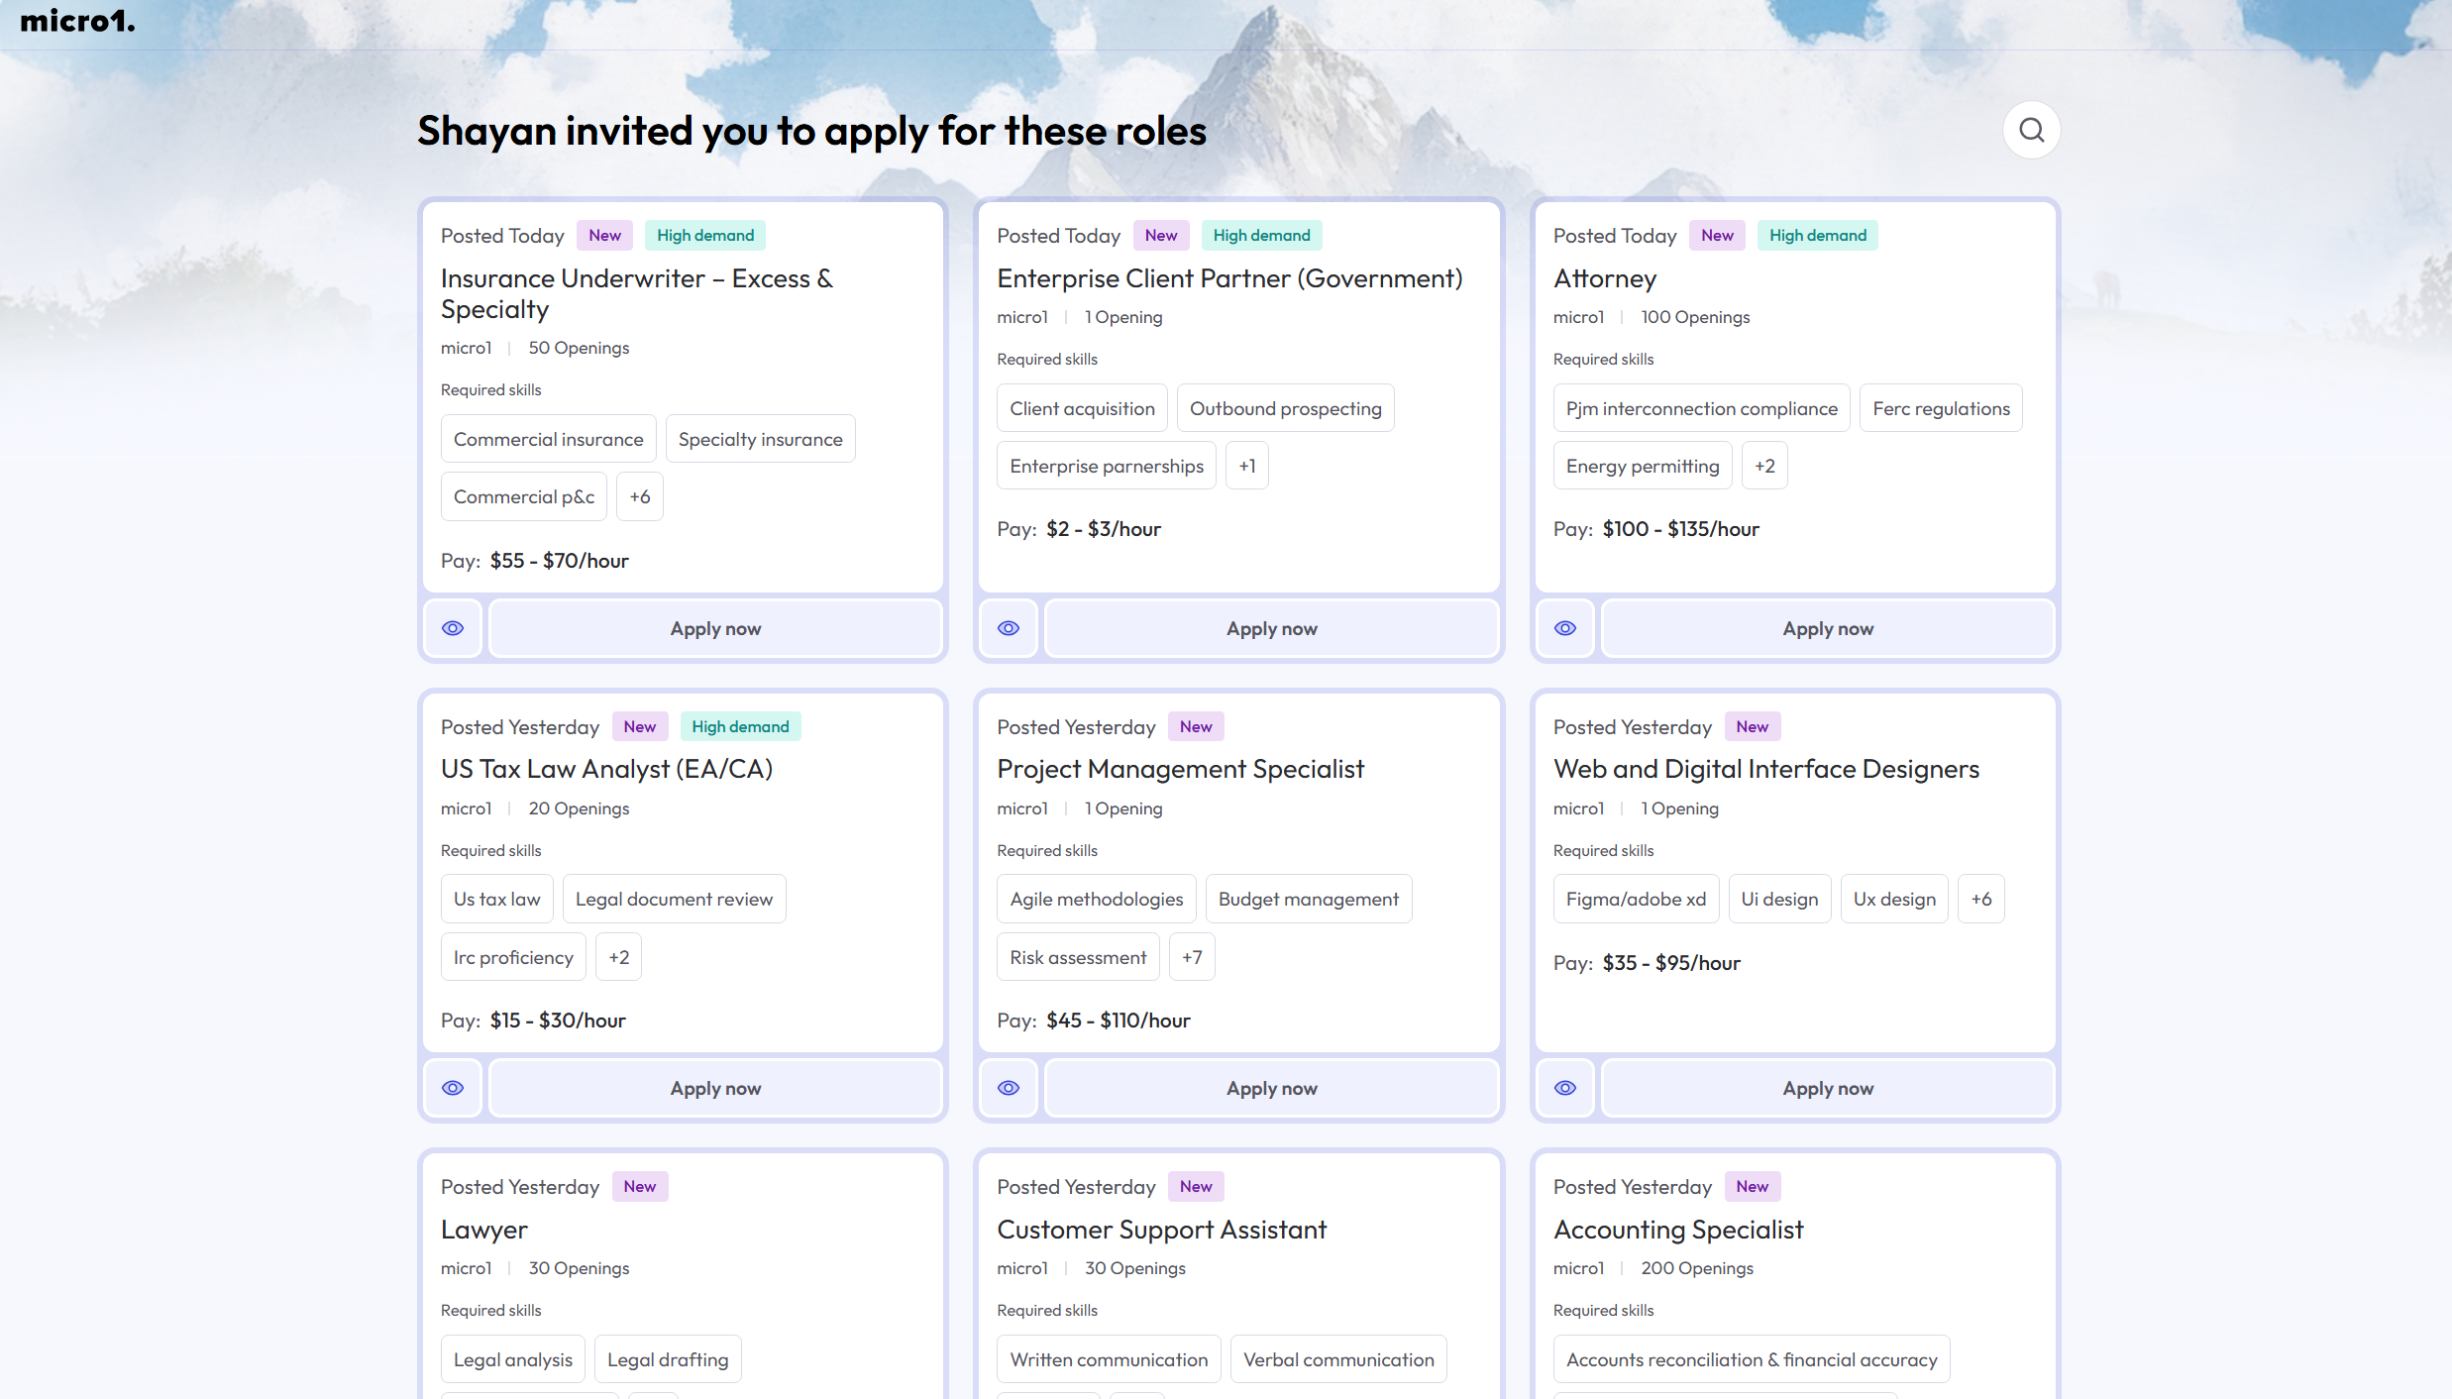Preview Web and Digital Interface Designers eye icon
The image size is (2452, 1399).
tap(1565, 1088)
